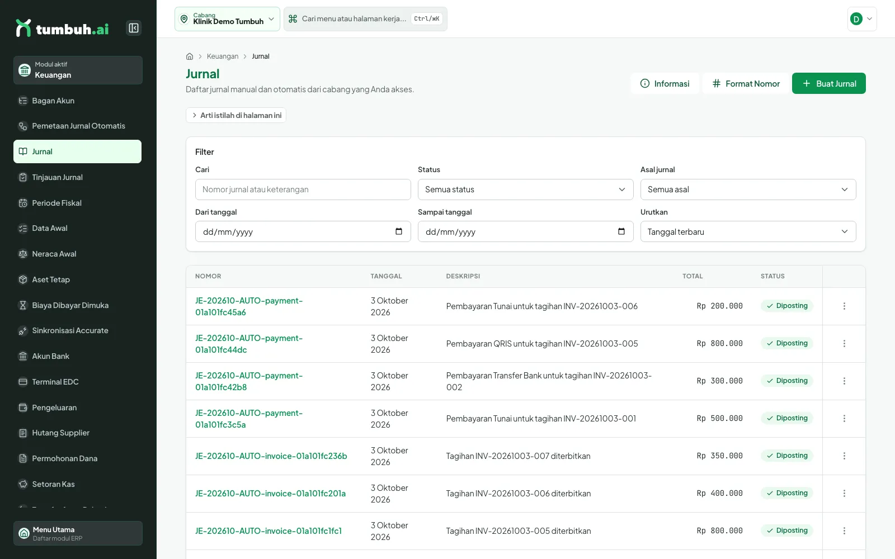Click the Cari menu atau halaman kerja search box
Viewport: 895px width, 559px height.
point(365,19)
